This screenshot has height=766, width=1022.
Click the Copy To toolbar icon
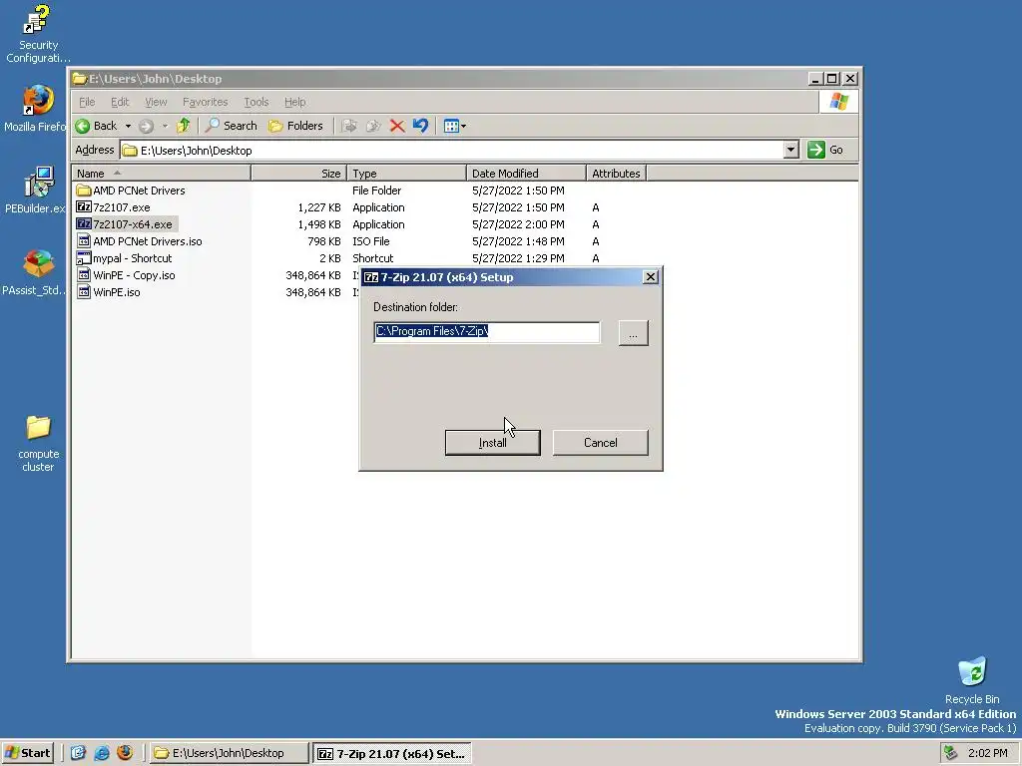pyautogui.click(x=373, y=126)
